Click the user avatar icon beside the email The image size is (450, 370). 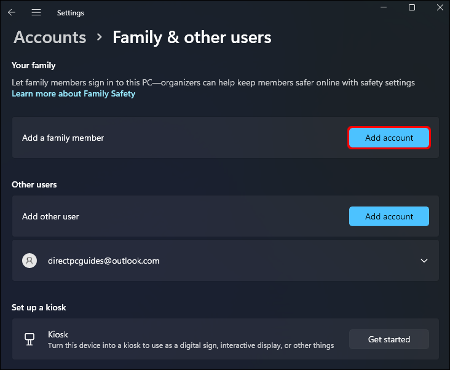29,261
